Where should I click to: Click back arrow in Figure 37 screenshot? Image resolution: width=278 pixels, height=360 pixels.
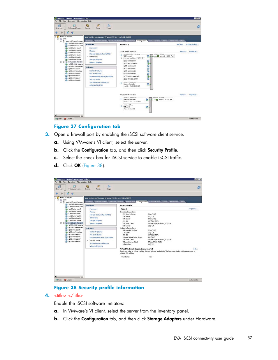point(57,33)
